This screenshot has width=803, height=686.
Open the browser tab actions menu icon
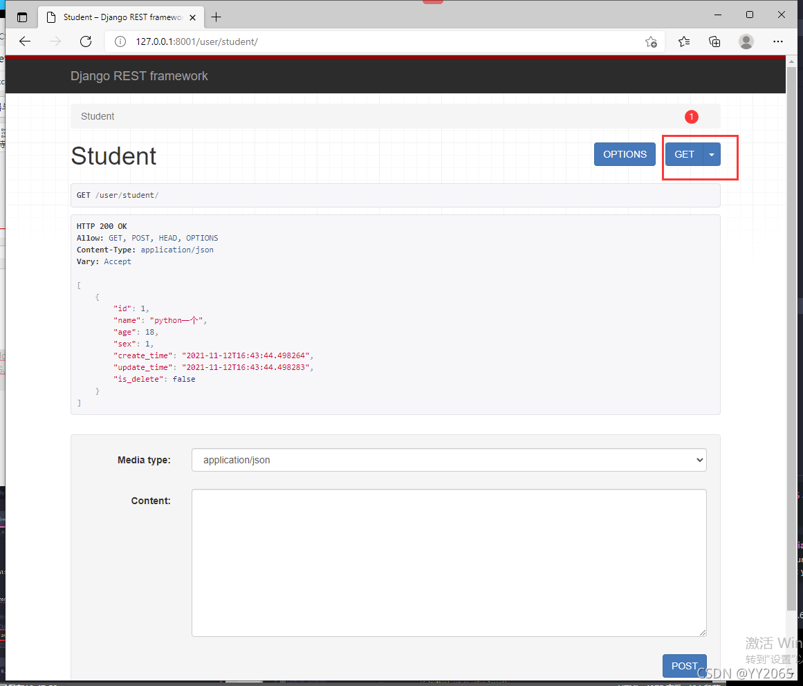coord(22,17)
